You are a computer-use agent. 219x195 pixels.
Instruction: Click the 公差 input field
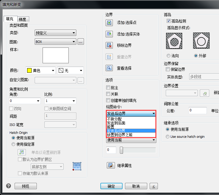click(x=197, y=110)
